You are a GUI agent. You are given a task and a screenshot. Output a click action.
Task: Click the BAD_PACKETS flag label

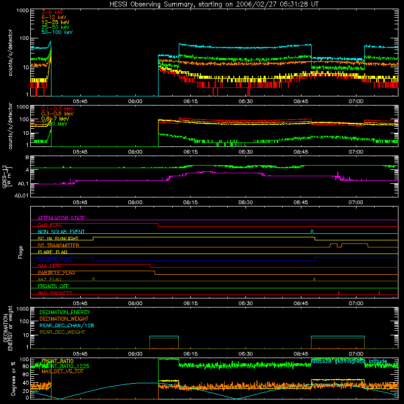(x=55, y=293)
